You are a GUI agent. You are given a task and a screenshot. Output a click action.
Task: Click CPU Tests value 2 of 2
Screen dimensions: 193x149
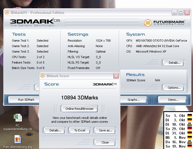[x=40, y=57]
